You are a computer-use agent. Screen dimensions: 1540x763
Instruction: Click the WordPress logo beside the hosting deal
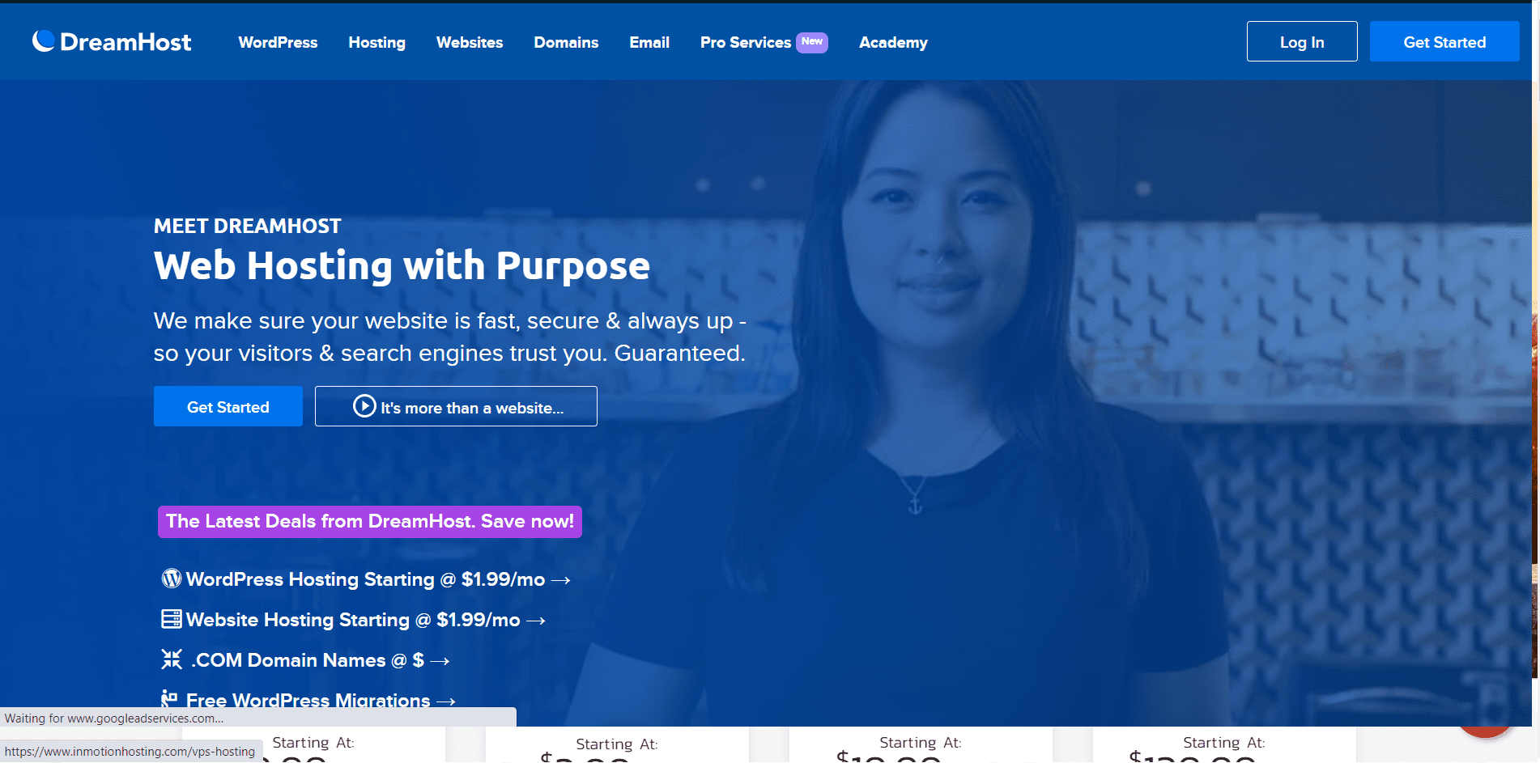point(171,579)
